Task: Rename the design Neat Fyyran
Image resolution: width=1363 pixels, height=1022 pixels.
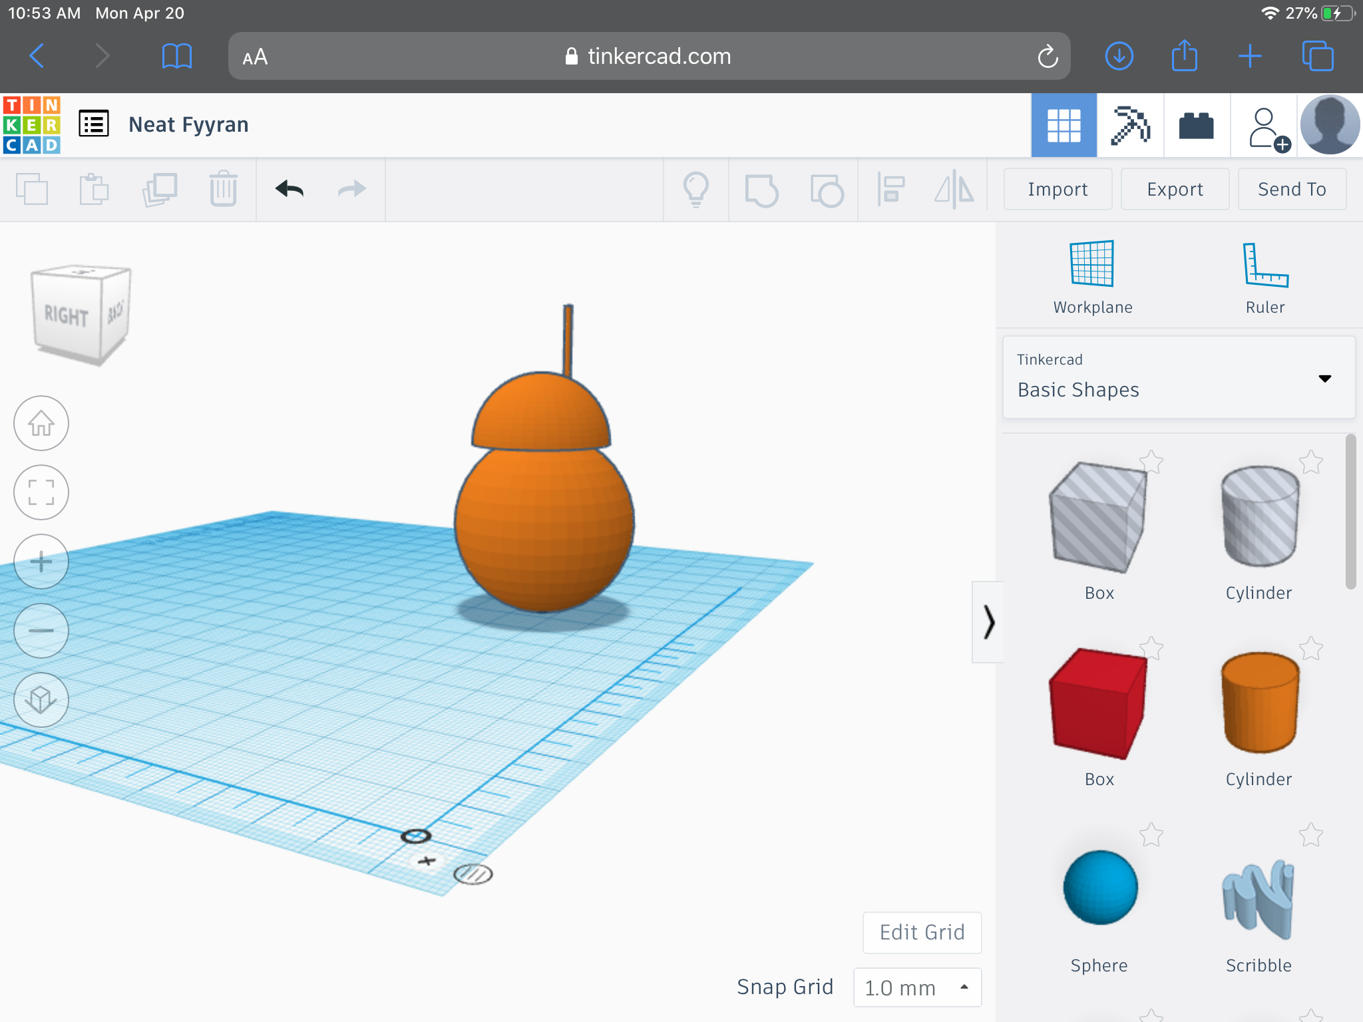Action: 188,124
